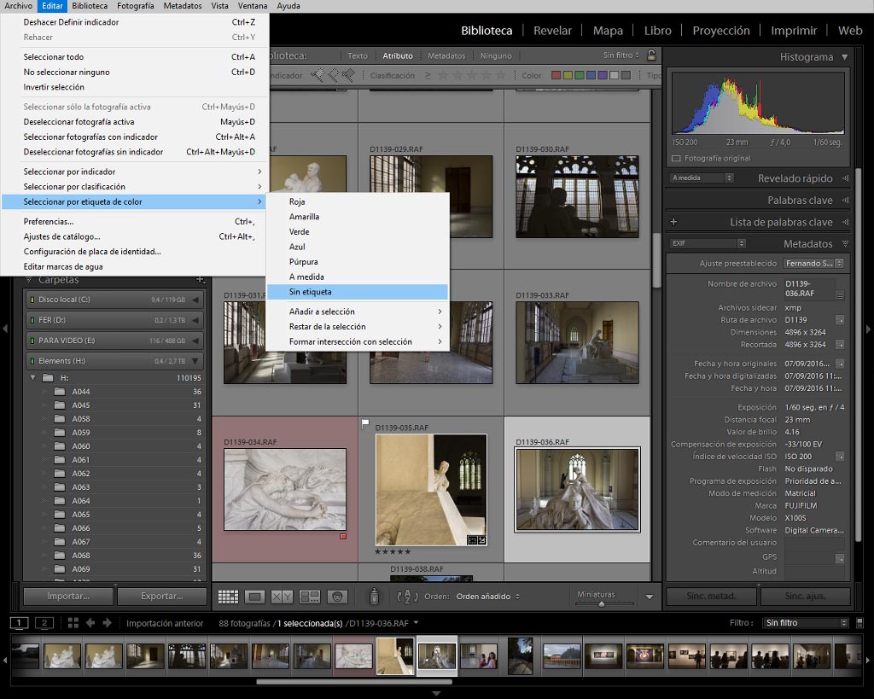Click GPS field arrow button

click(x=840, y=558)
